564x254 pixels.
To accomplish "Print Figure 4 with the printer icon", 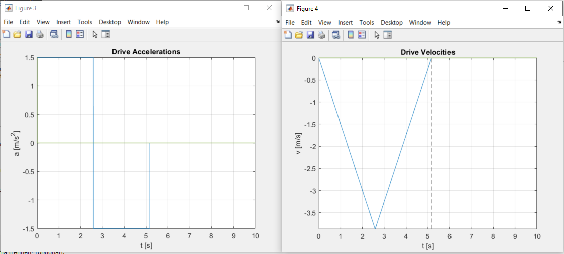I will (x=321, y=35).
